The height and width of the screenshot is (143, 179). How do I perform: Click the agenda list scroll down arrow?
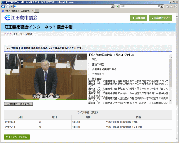[x=171, y=100]
